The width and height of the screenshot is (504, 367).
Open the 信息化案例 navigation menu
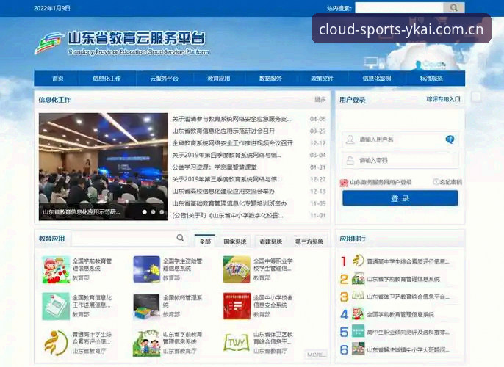click(x=377, y=79)
